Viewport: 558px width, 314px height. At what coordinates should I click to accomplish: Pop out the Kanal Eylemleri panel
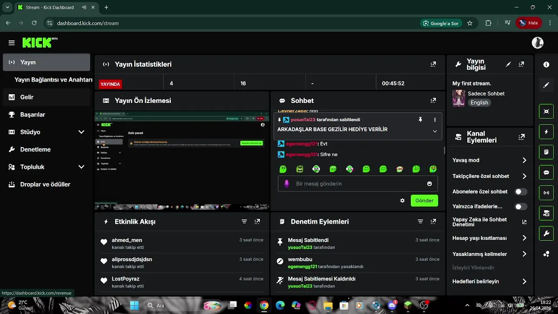click(x=521, y=137)
